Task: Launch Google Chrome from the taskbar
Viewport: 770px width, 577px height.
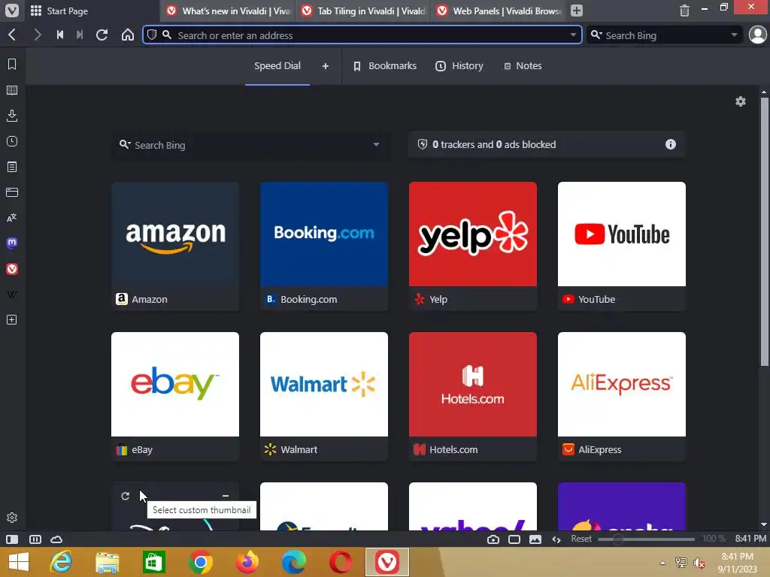Action: (200, 562)
